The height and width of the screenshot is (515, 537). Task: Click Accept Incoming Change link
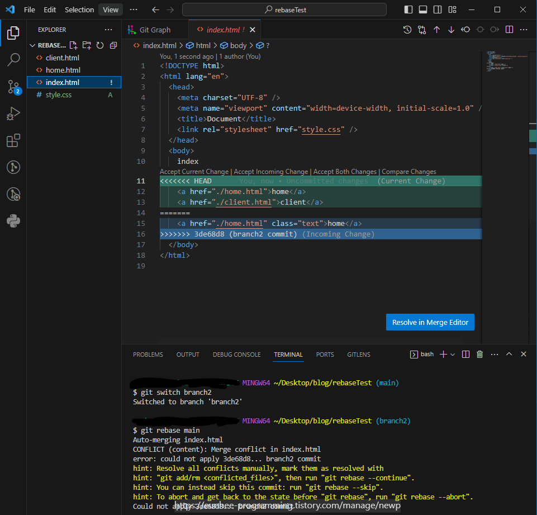tap(270, 172)
